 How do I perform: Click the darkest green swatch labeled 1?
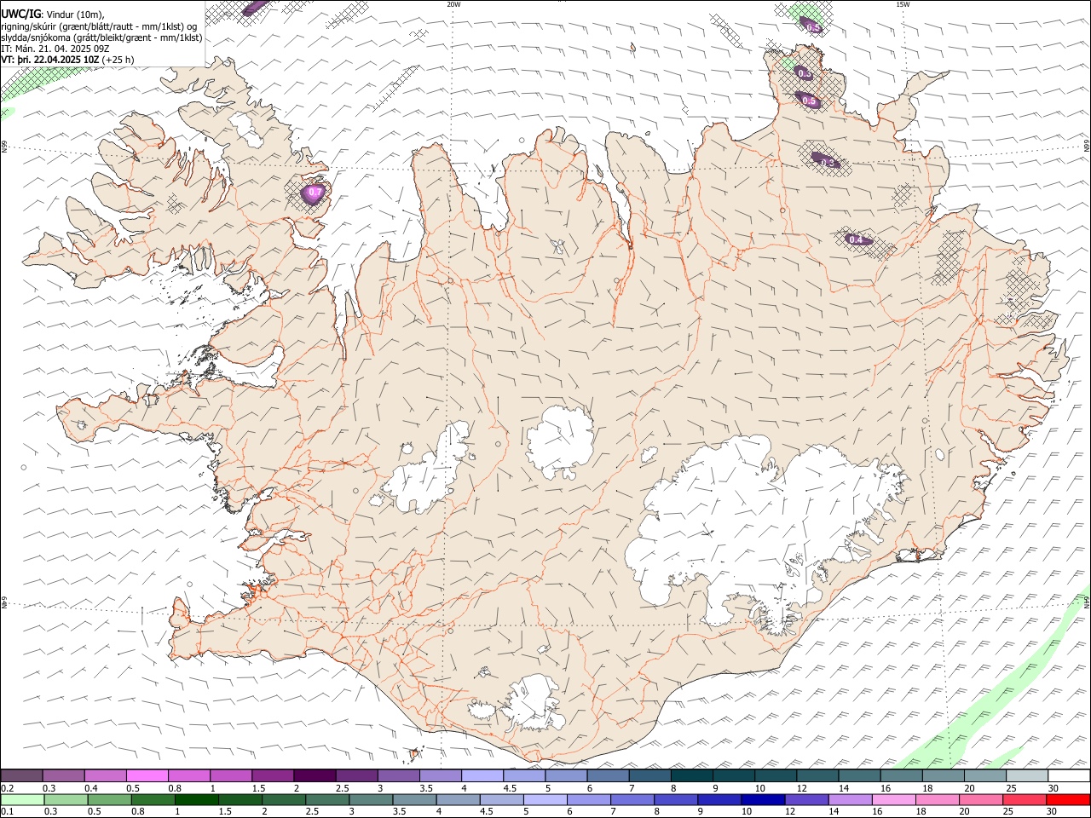tap(196, 799)
